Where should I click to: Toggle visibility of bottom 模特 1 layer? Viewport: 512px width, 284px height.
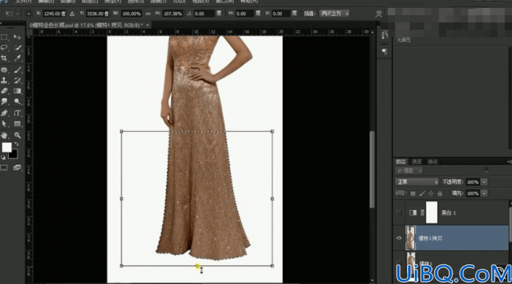tap(399, 263)
